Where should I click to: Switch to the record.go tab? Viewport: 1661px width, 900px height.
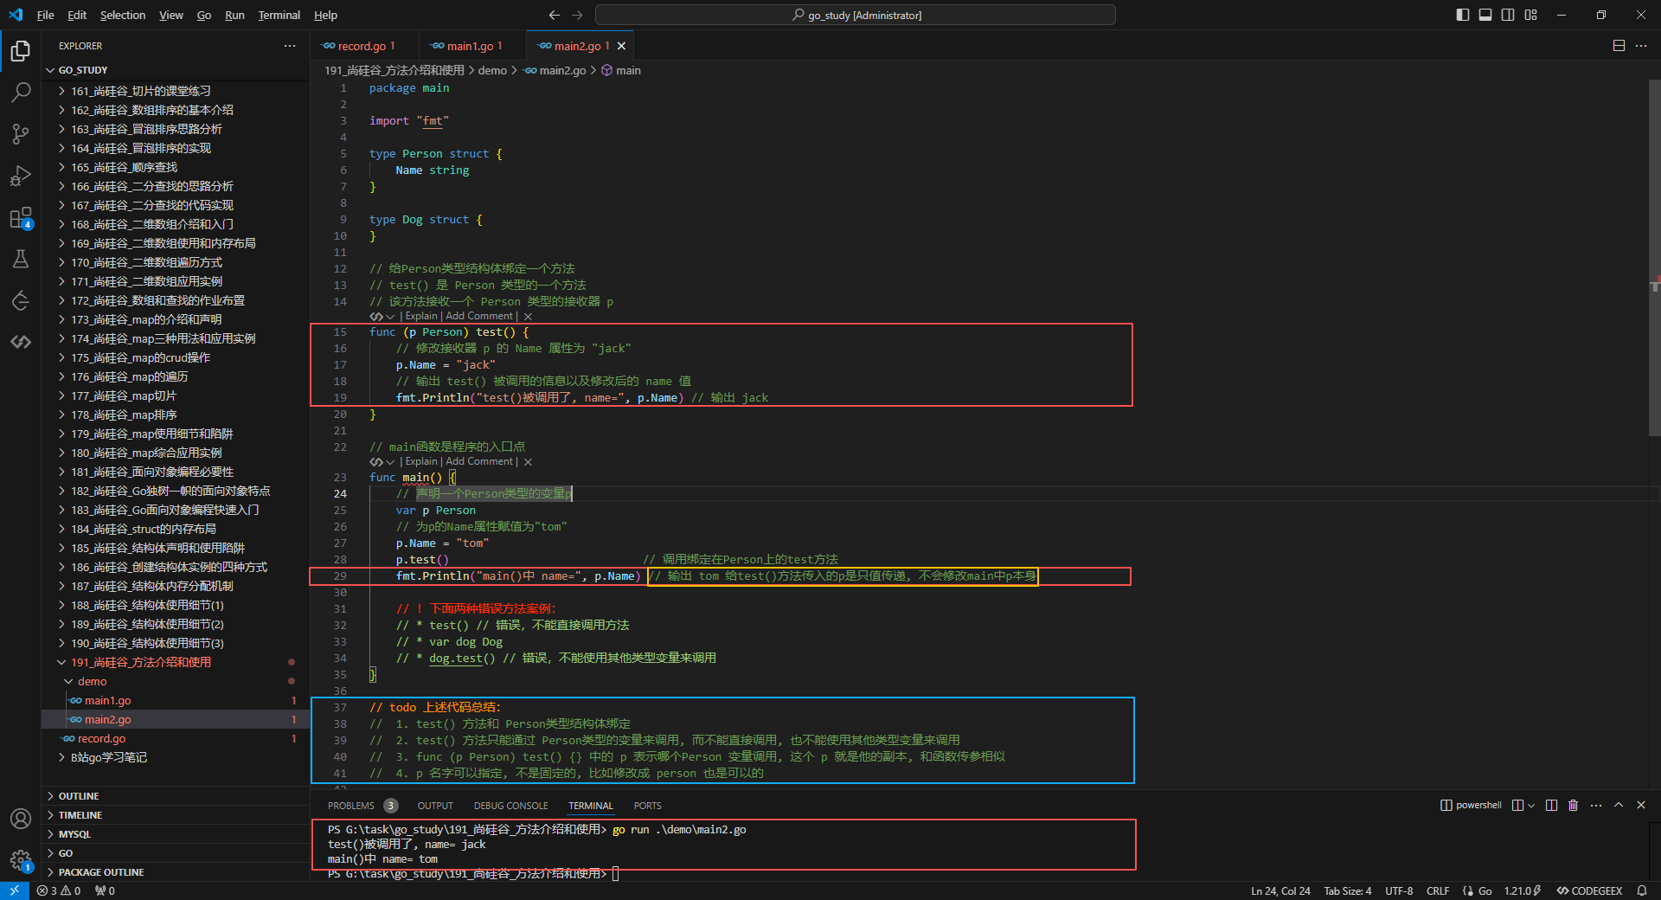(x=365, y=46)
